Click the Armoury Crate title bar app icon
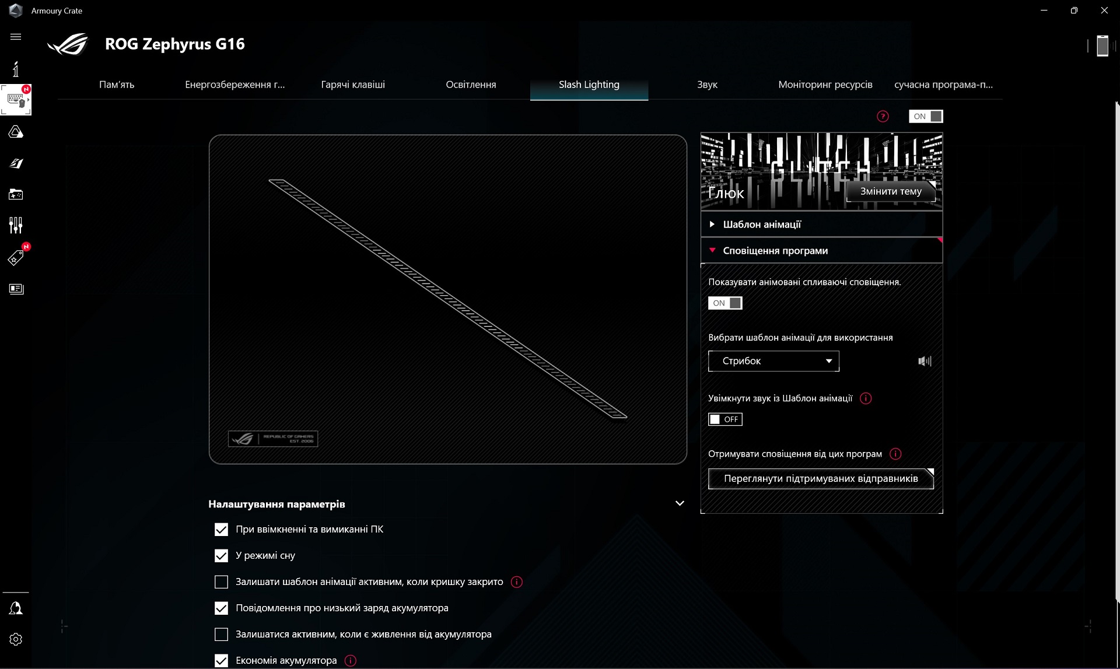This screenshot has height=669, width=1120. (x=16, y=10)
